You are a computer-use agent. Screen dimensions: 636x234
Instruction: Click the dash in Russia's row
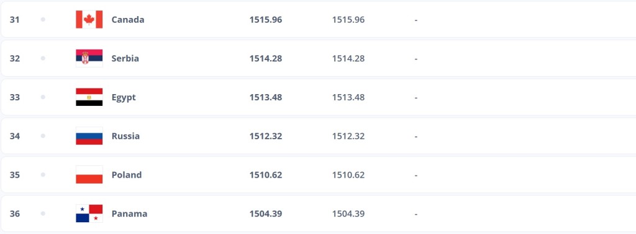(x=416, y=136)
